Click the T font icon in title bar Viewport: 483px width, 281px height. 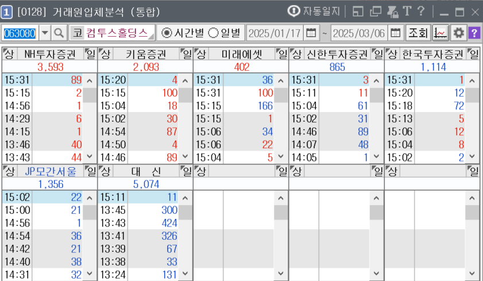tap(407, 11)
